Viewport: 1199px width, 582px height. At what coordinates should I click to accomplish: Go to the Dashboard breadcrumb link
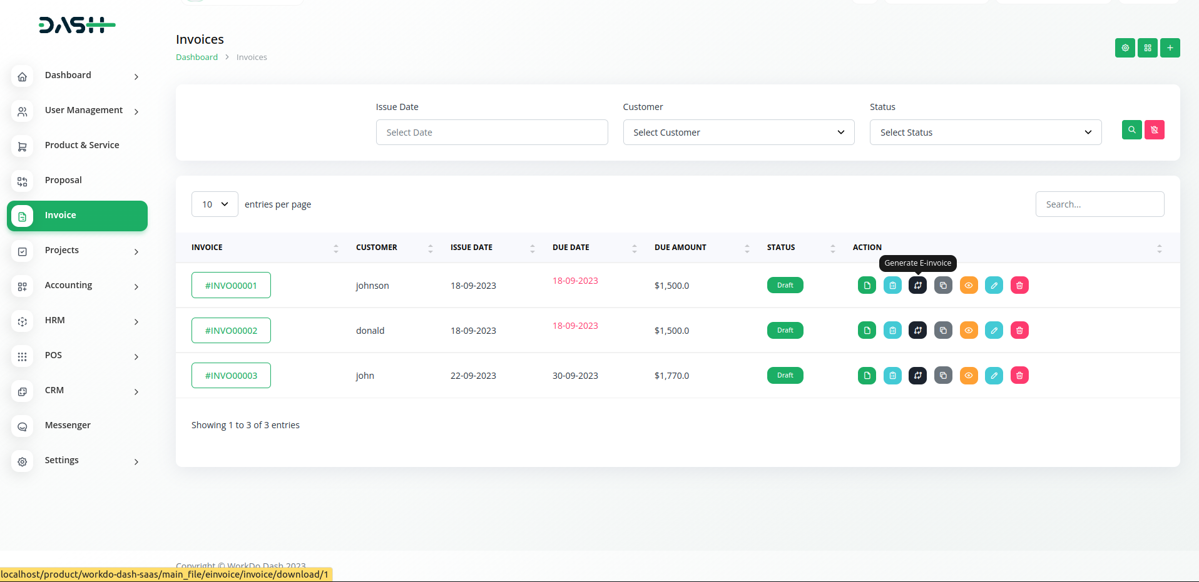point(196,57)
